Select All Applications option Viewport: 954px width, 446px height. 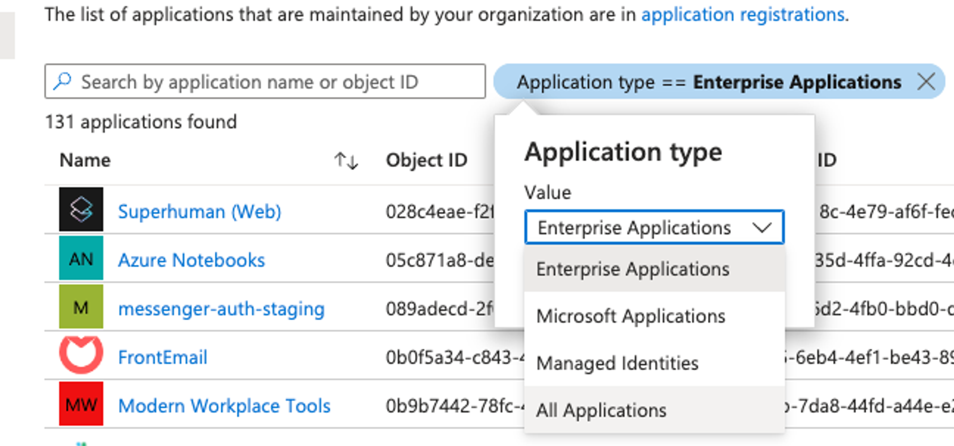tap(654, 410)
